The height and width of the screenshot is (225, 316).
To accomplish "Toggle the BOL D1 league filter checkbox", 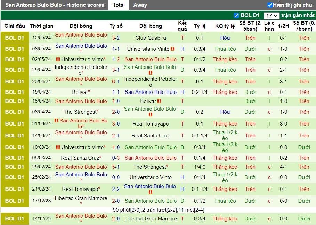I will click(236, 15).
